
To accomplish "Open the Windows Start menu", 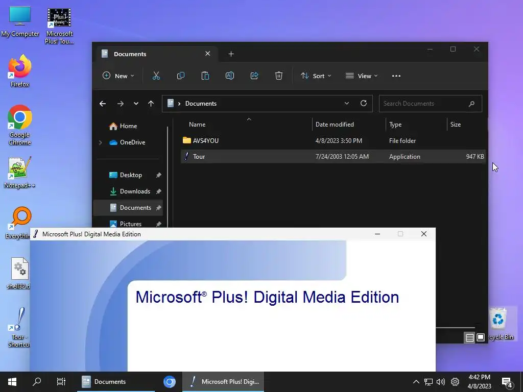I will (12, 382).
